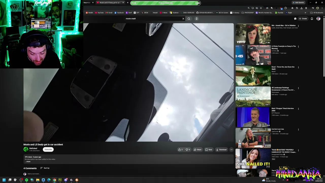Open Spotify from the taskbar
The width and height of the screenshot is (325, 183).
(26, 180)
